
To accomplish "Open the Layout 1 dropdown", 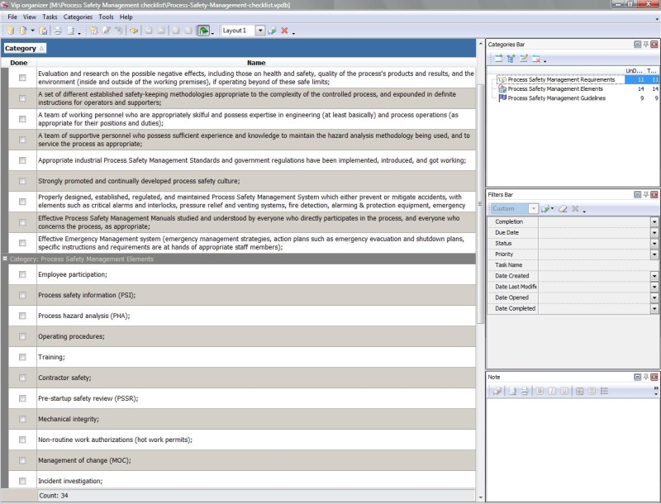I will (x=260, y=31).
